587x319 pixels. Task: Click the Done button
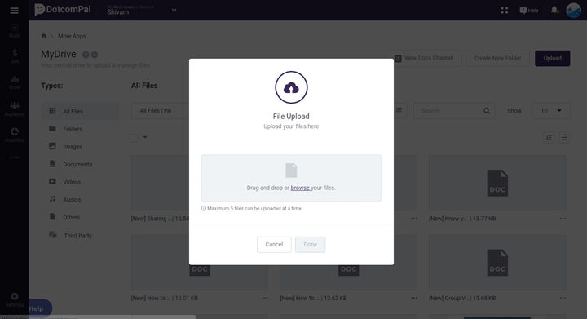click(x=310, y=245)
